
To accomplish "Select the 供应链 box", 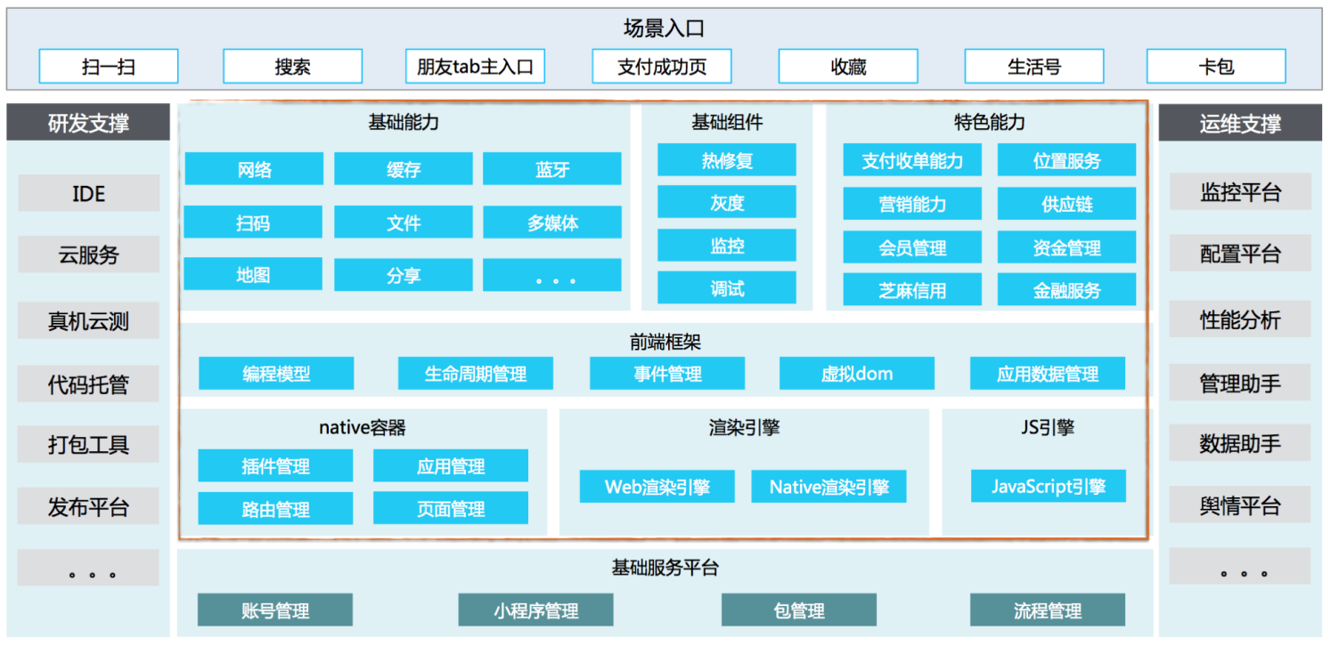I will click(1066, 204).
